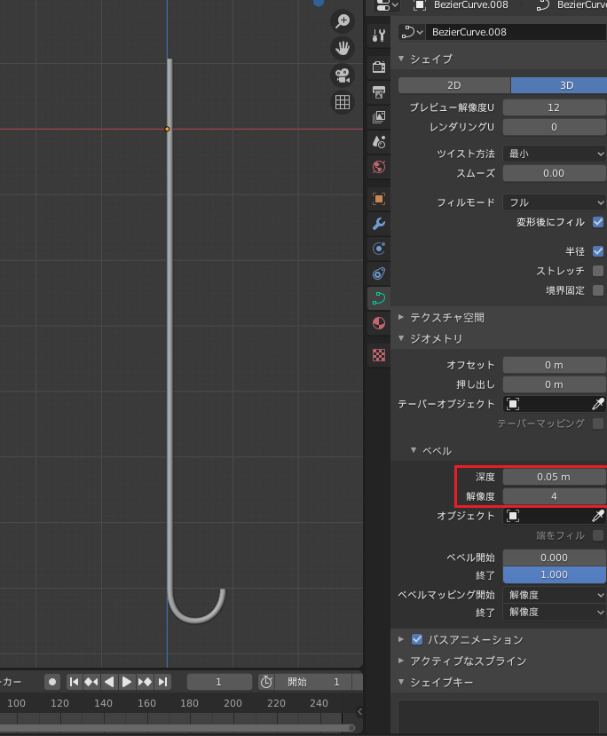
Task: Open the Modifiers wrench tab
Action: tap(379, 224)
